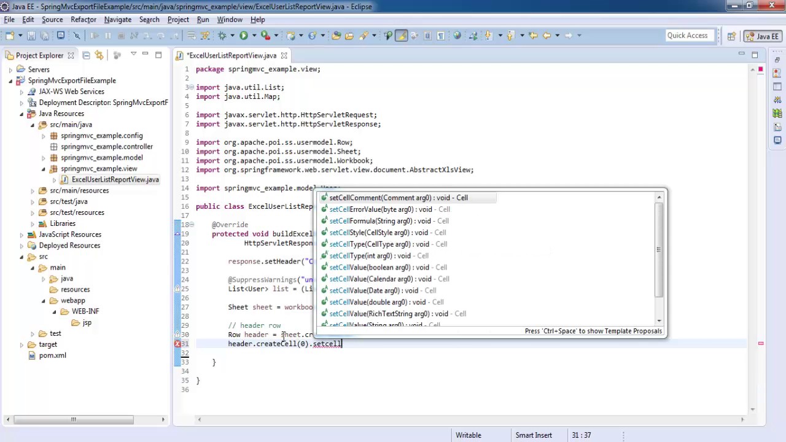Screen dimensions: 786x442
Task: Select the jsp folder under WEB-INF
Action: (x=87, y=323)
